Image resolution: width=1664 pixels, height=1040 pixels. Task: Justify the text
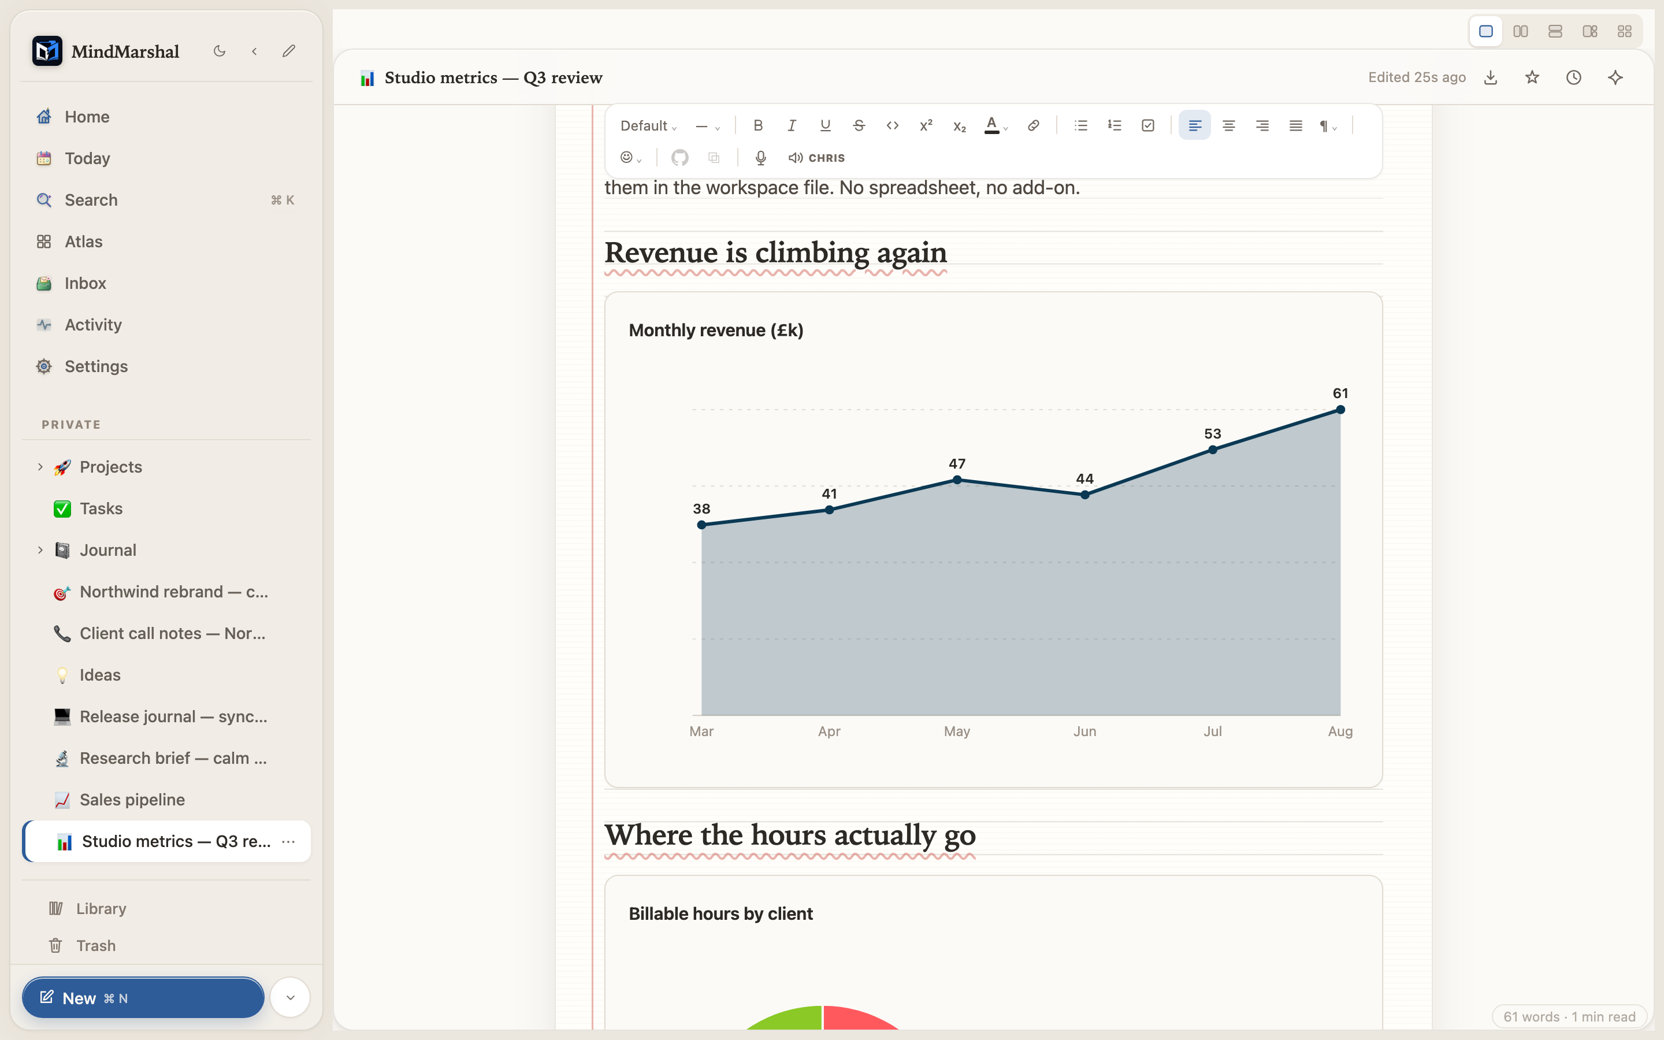(1296, 126)
